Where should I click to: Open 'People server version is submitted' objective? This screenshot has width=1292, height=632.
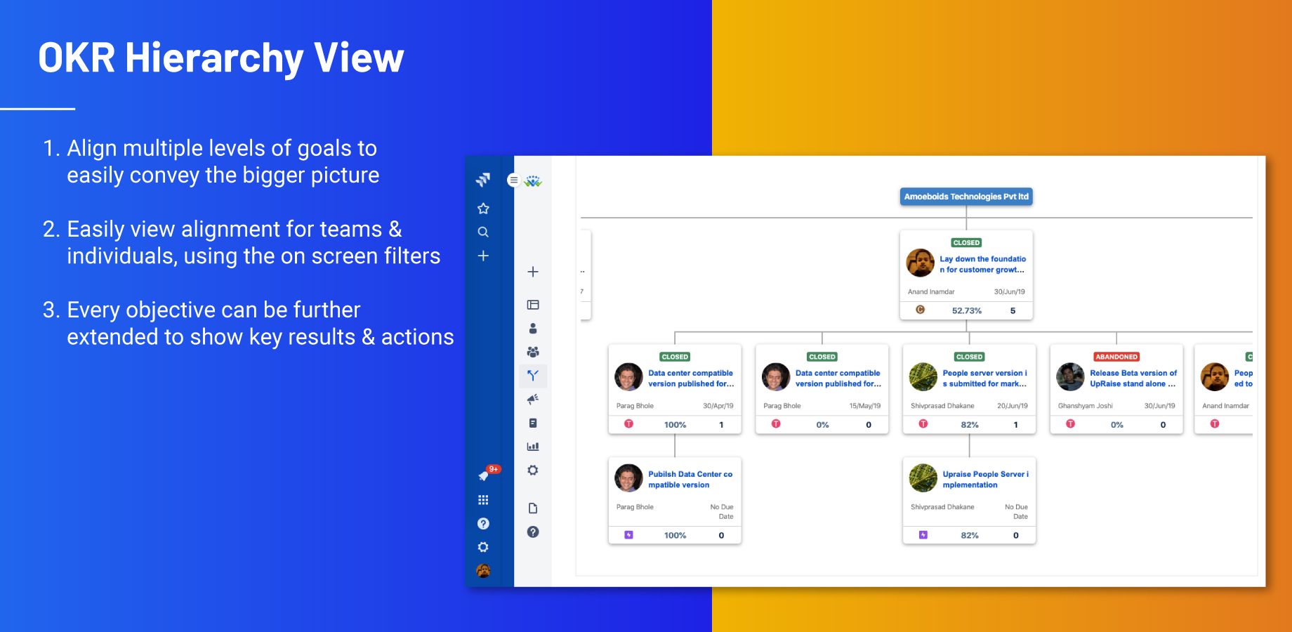click(984, 378)
